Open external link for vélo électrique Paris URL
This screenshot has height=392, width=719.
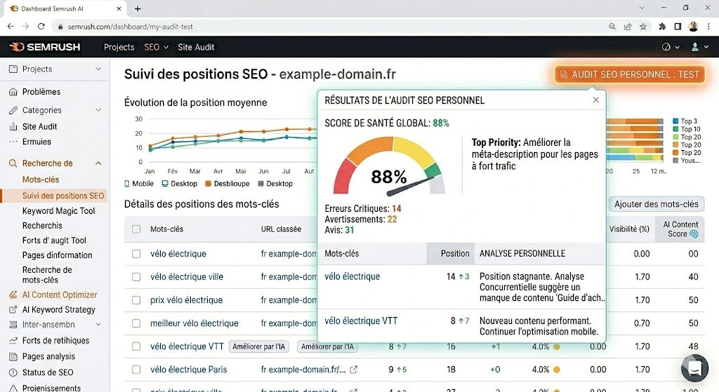click(354, 370)
